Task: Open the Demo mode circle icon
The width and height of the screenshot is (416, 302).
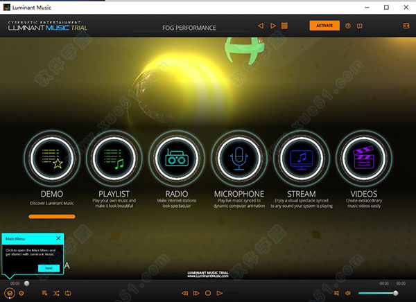Action: [x=52, y=159]
